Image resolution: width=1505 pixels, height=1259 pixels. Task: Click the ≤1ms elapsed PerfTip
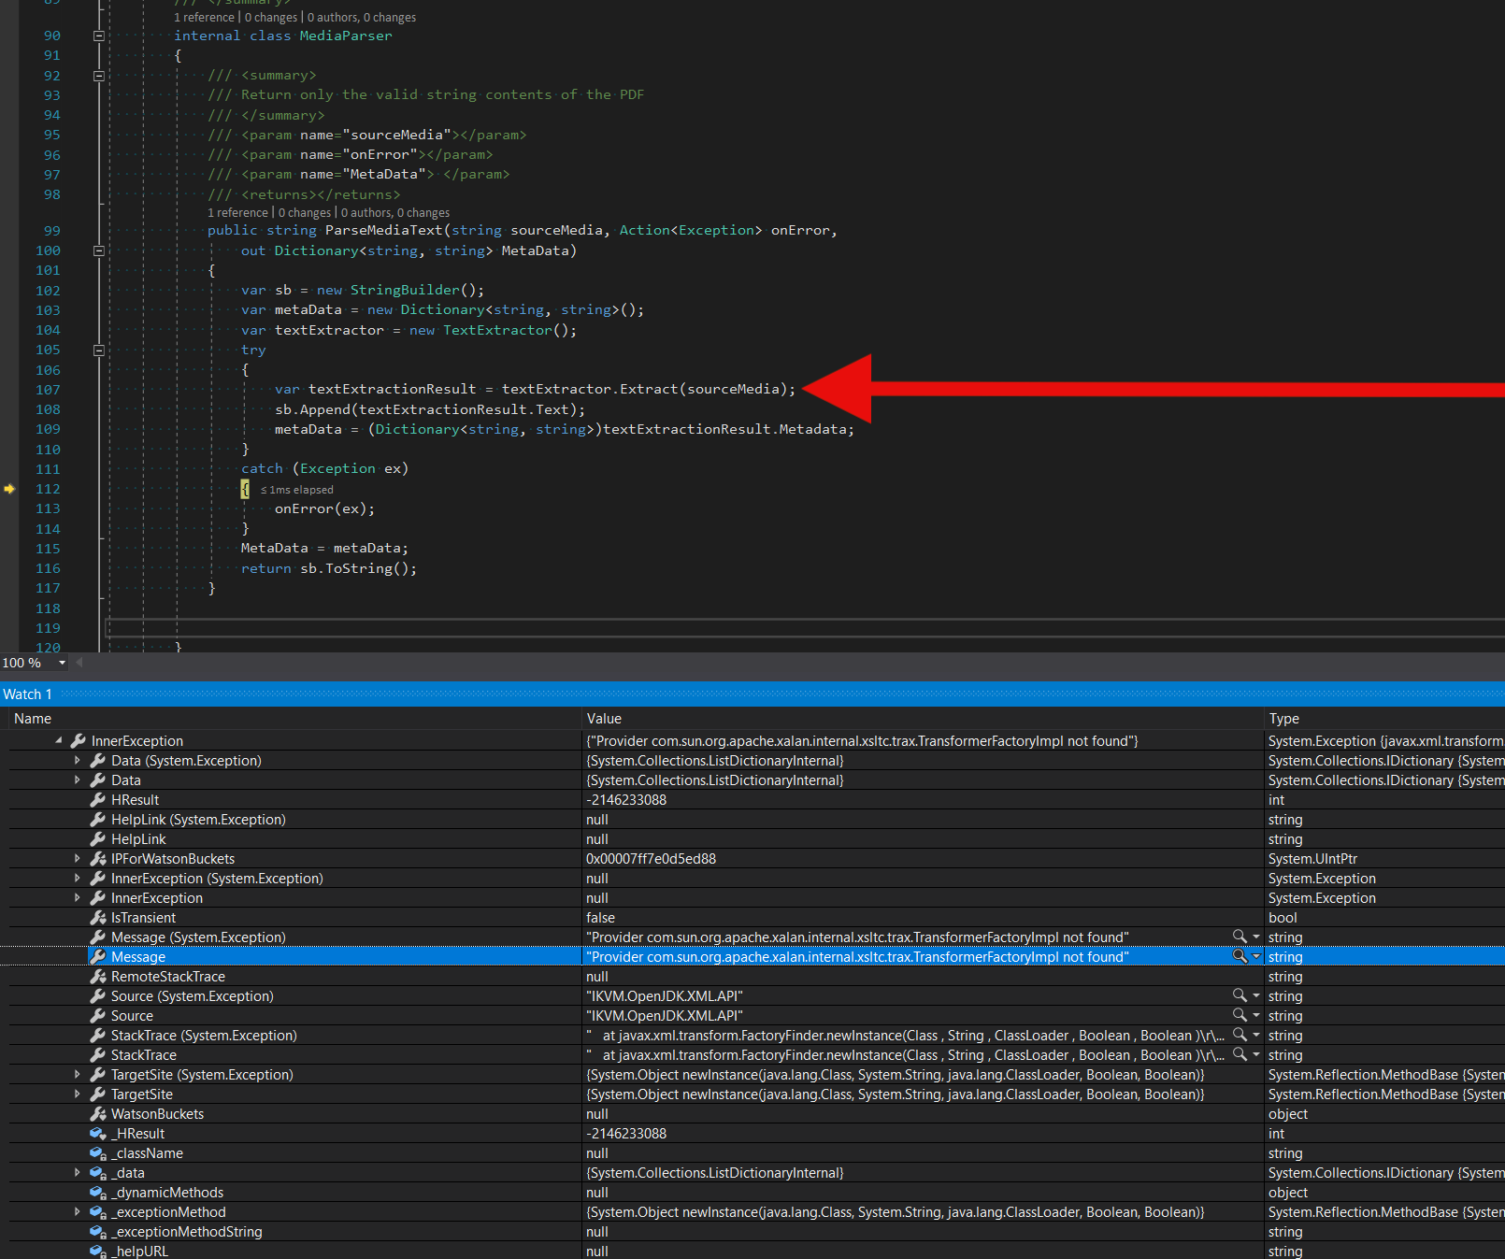(296, 490)
